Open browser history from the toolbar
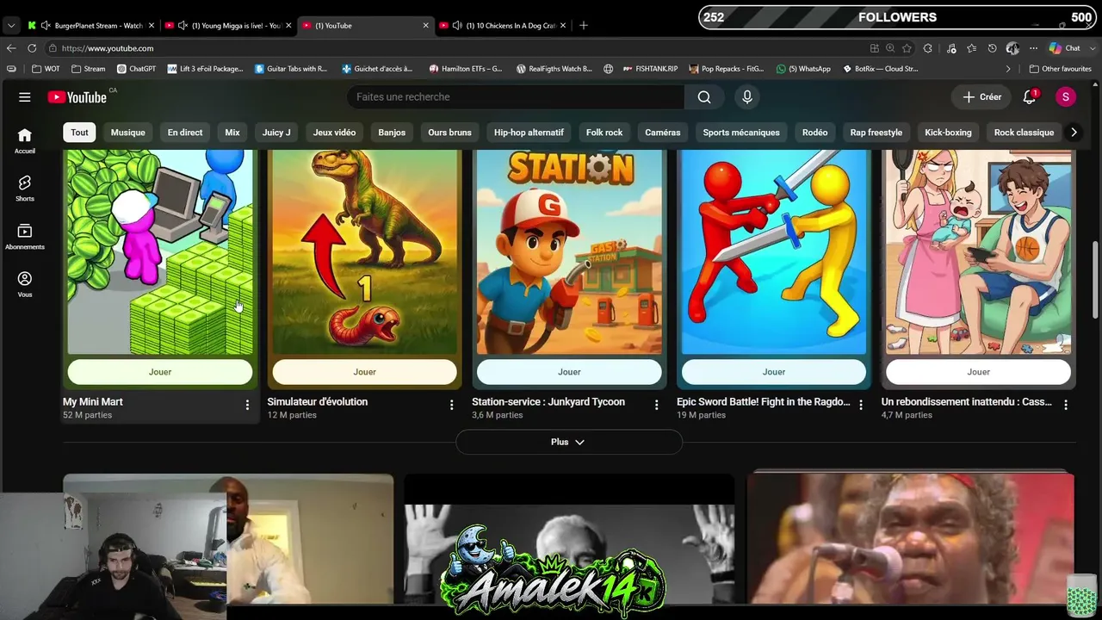This screenshot has width=1102, height=620. tap(993, 48)
